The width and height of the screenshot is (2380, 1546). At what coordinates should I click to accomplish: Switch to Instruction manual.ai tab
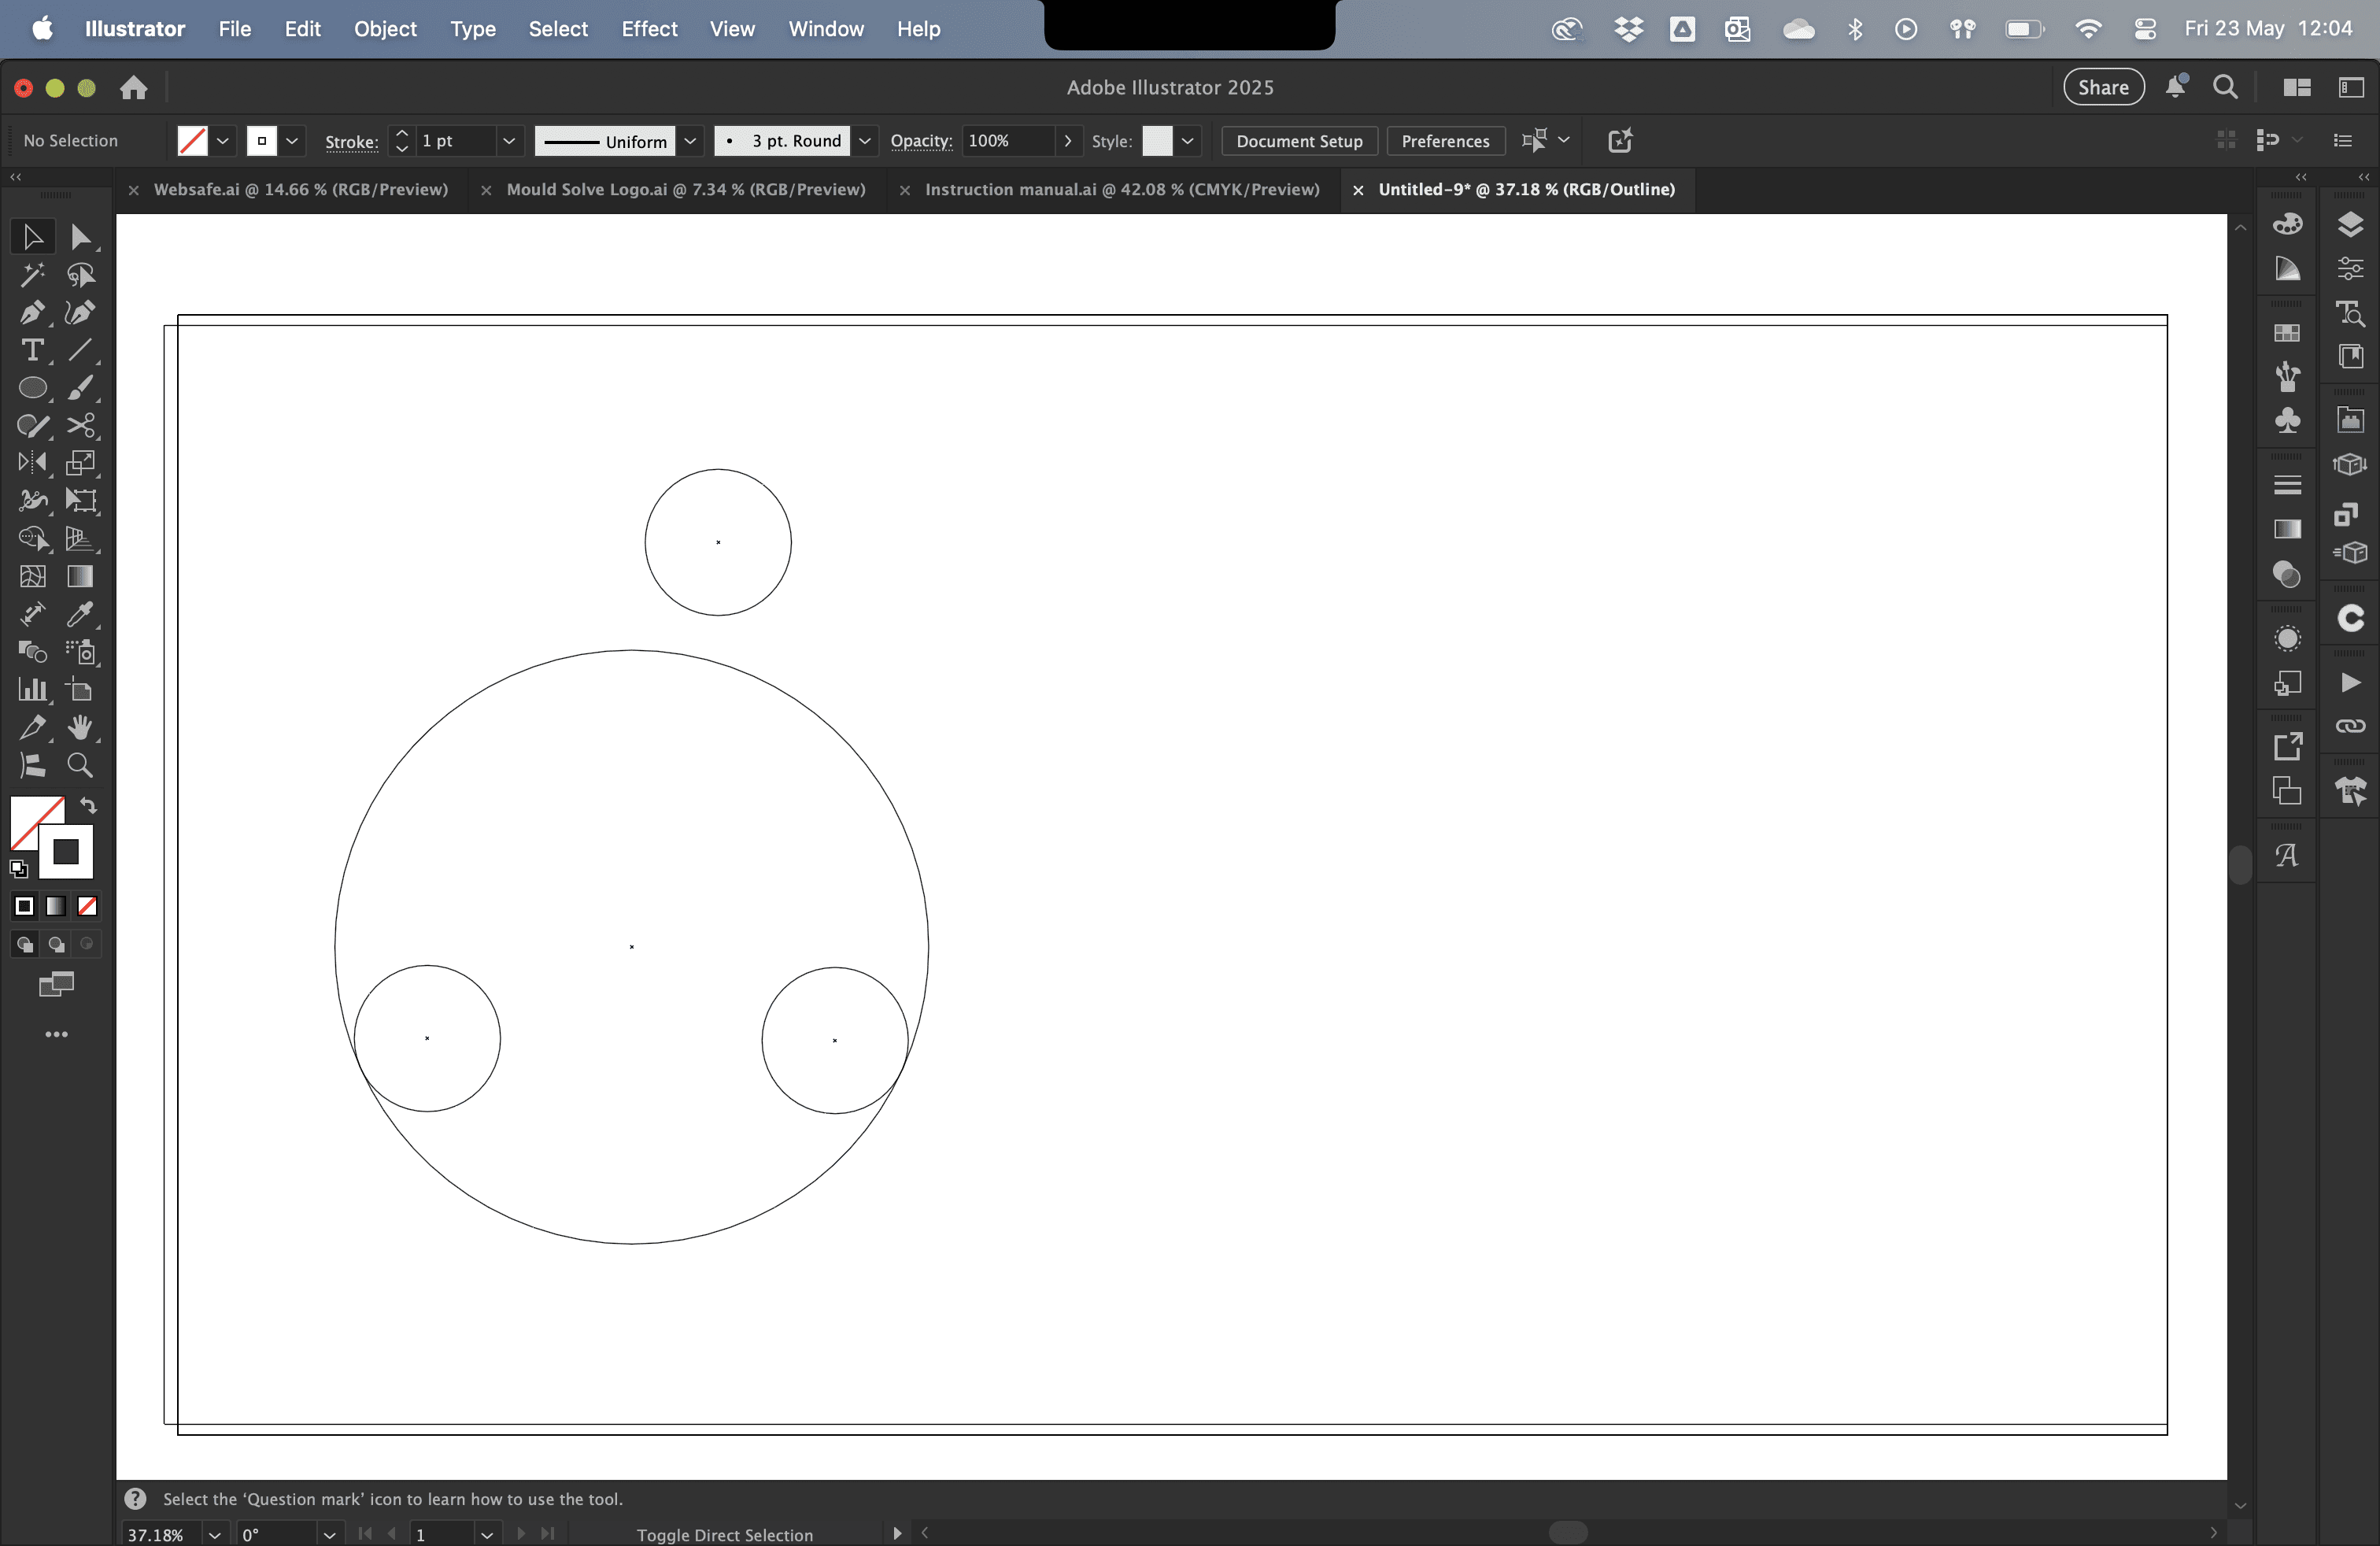(x=1121, y=190)
